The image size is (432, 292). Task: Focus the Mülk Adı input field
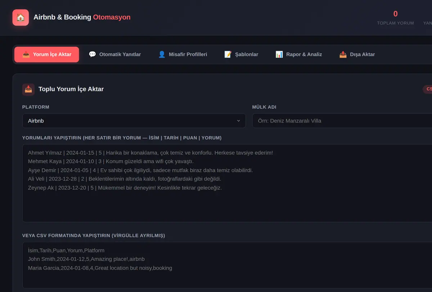click(342, 121)
